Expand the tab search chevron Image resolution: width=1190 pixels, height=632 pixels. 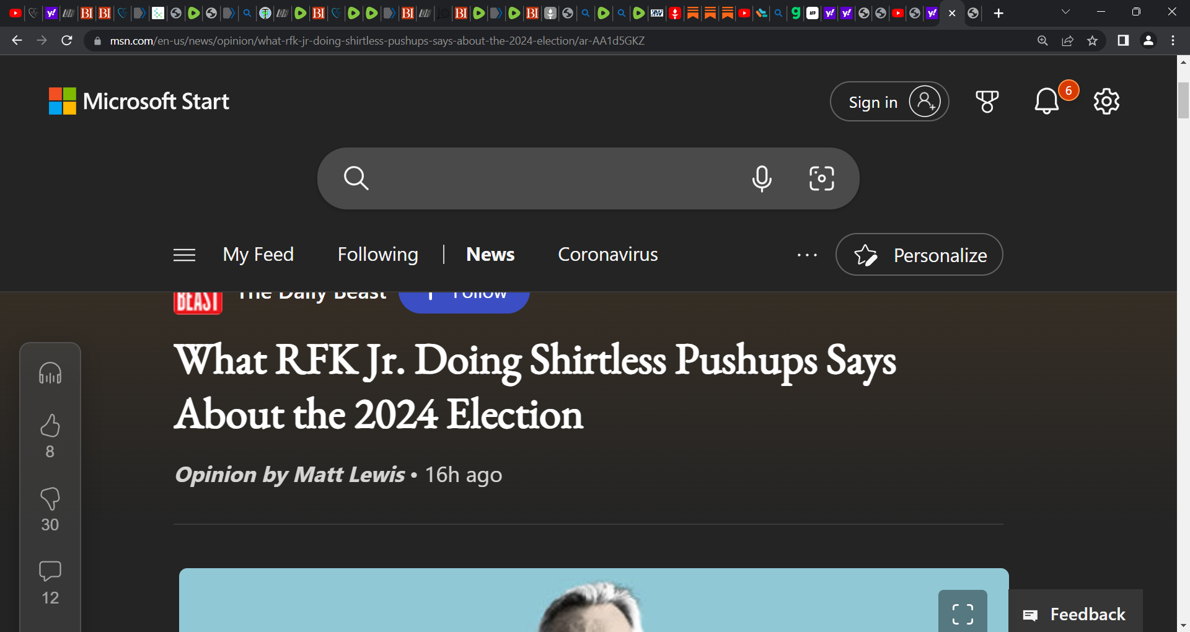pyautogui.click(x=1066, y=12)
